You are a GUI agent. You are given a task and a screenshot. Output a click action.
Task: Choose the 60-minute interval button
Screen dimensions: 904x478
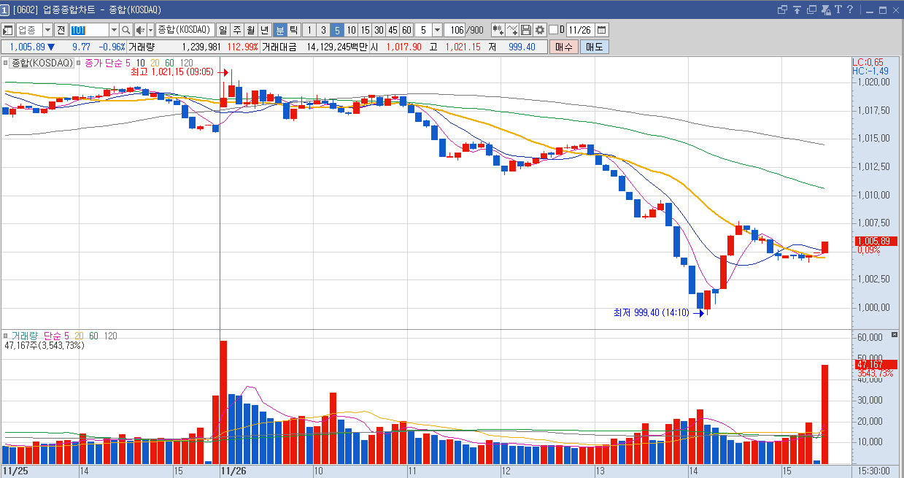[x=407, y=30]
